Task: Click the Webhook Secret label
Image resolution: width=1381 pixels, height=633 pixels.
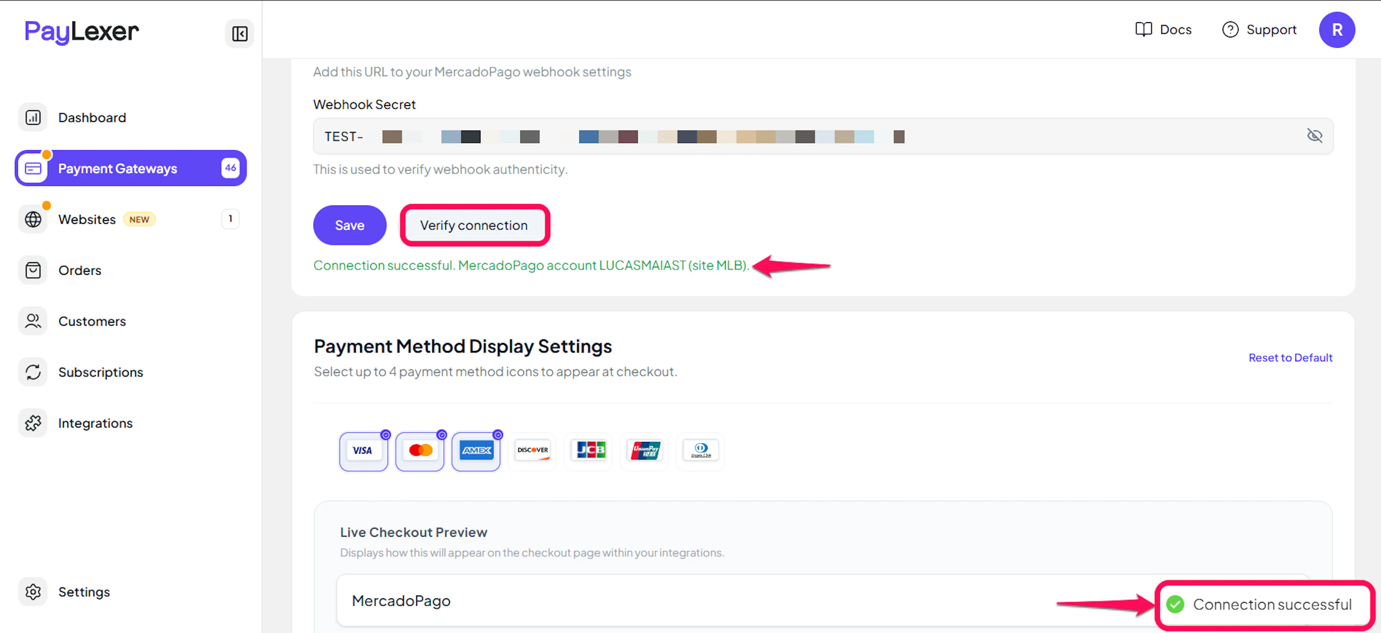Action: coord(364,104)
